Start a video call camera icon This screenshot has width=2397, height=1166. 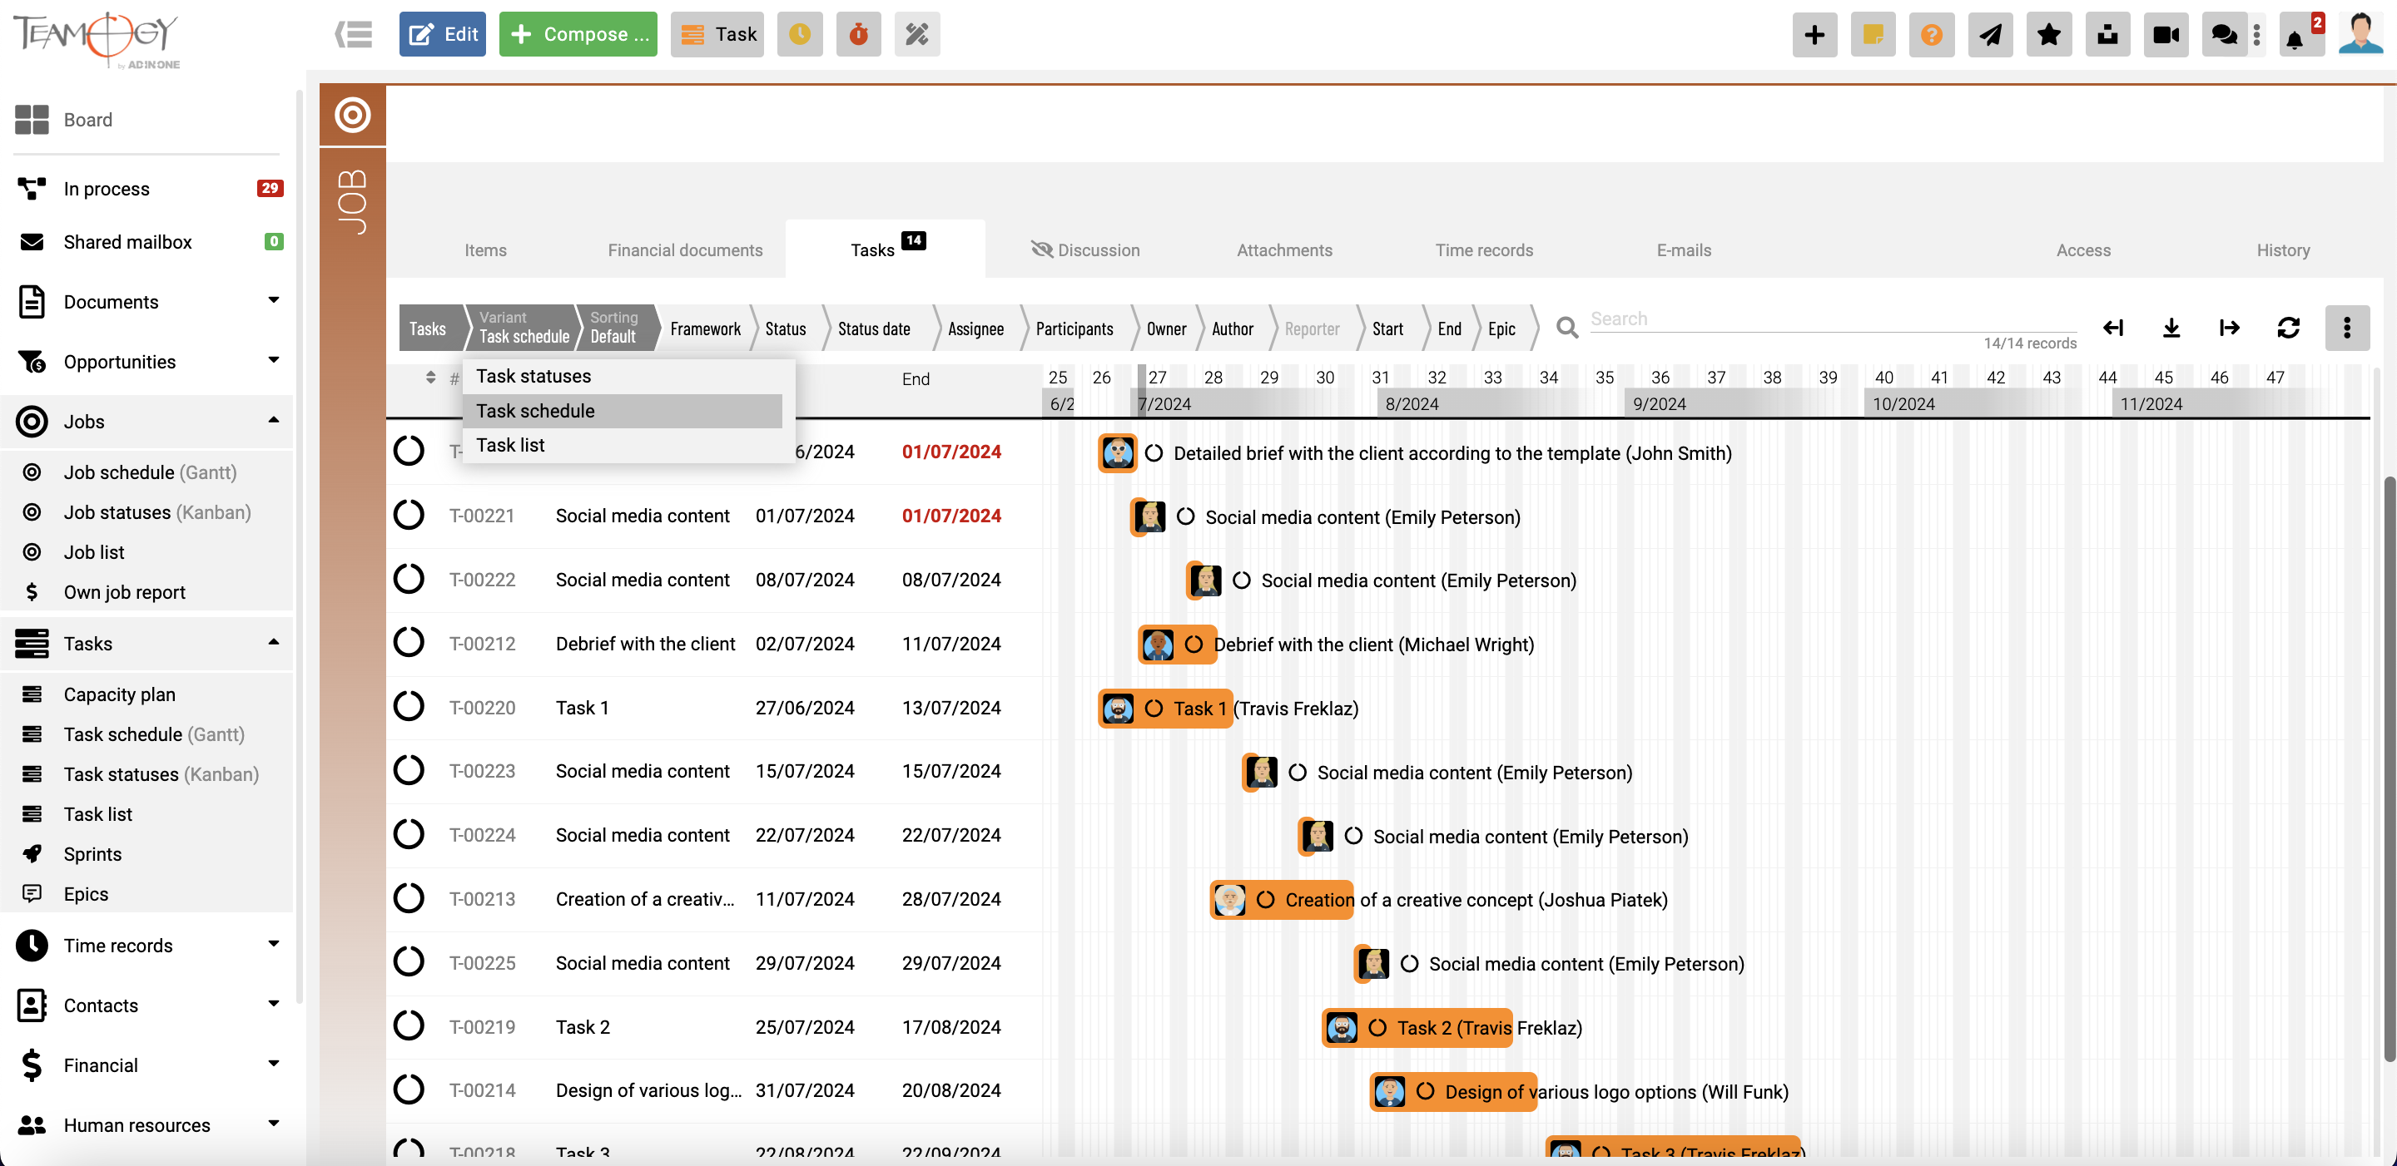[2166, 34]
